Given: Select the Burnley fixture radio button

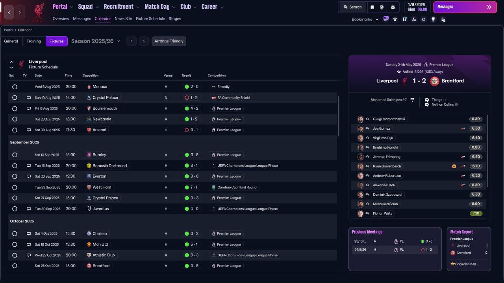Looking at the screenshot, I should 15,155.
